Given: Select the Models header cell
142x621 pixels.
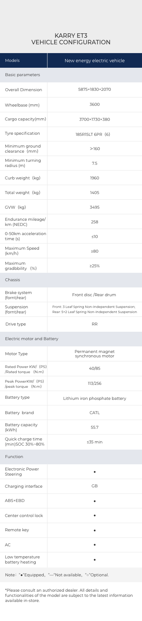Looking at the screenshot, I should 24,60.
